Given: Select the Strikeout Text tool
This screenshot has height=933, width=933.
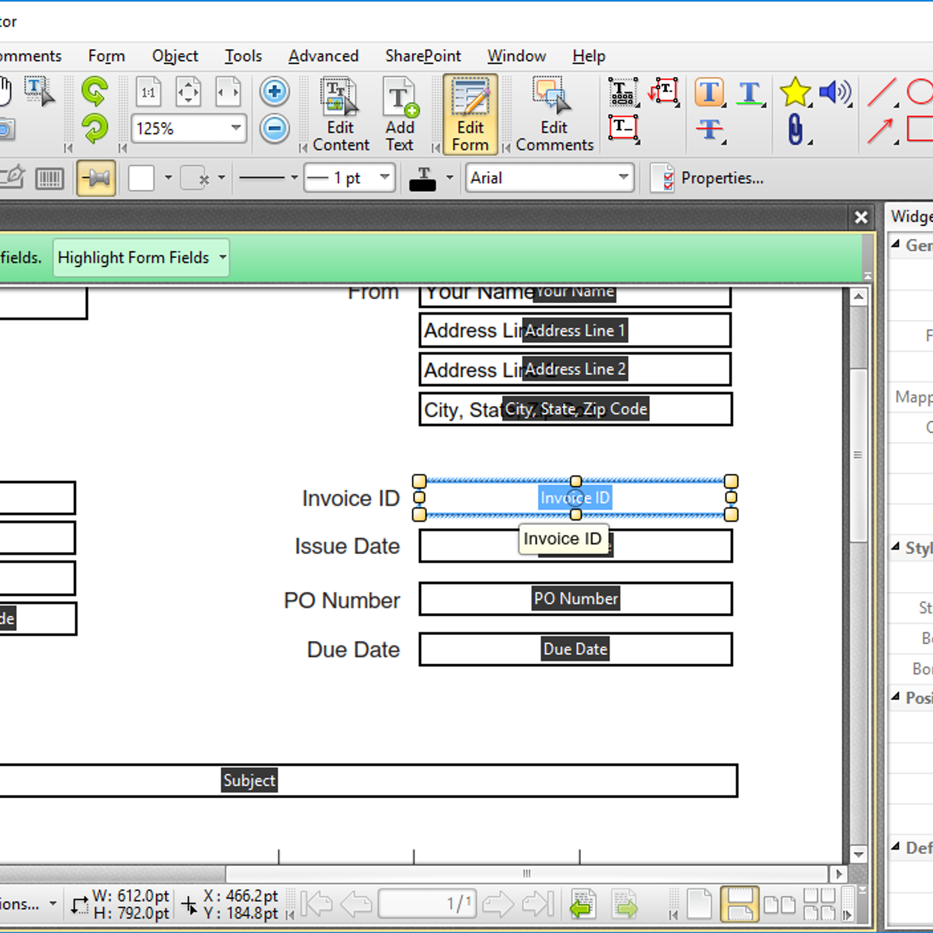Looking at the screenshot, I should [x=709, y=129].
